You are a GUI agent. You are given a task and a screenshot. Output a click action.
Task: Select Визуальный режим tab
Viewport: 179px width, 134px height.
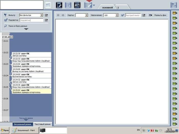tap(23, 124)
